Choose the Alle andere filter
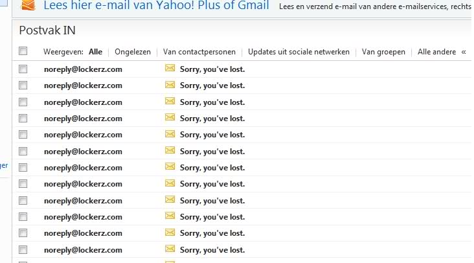474x263 pixels. point(437,52)
